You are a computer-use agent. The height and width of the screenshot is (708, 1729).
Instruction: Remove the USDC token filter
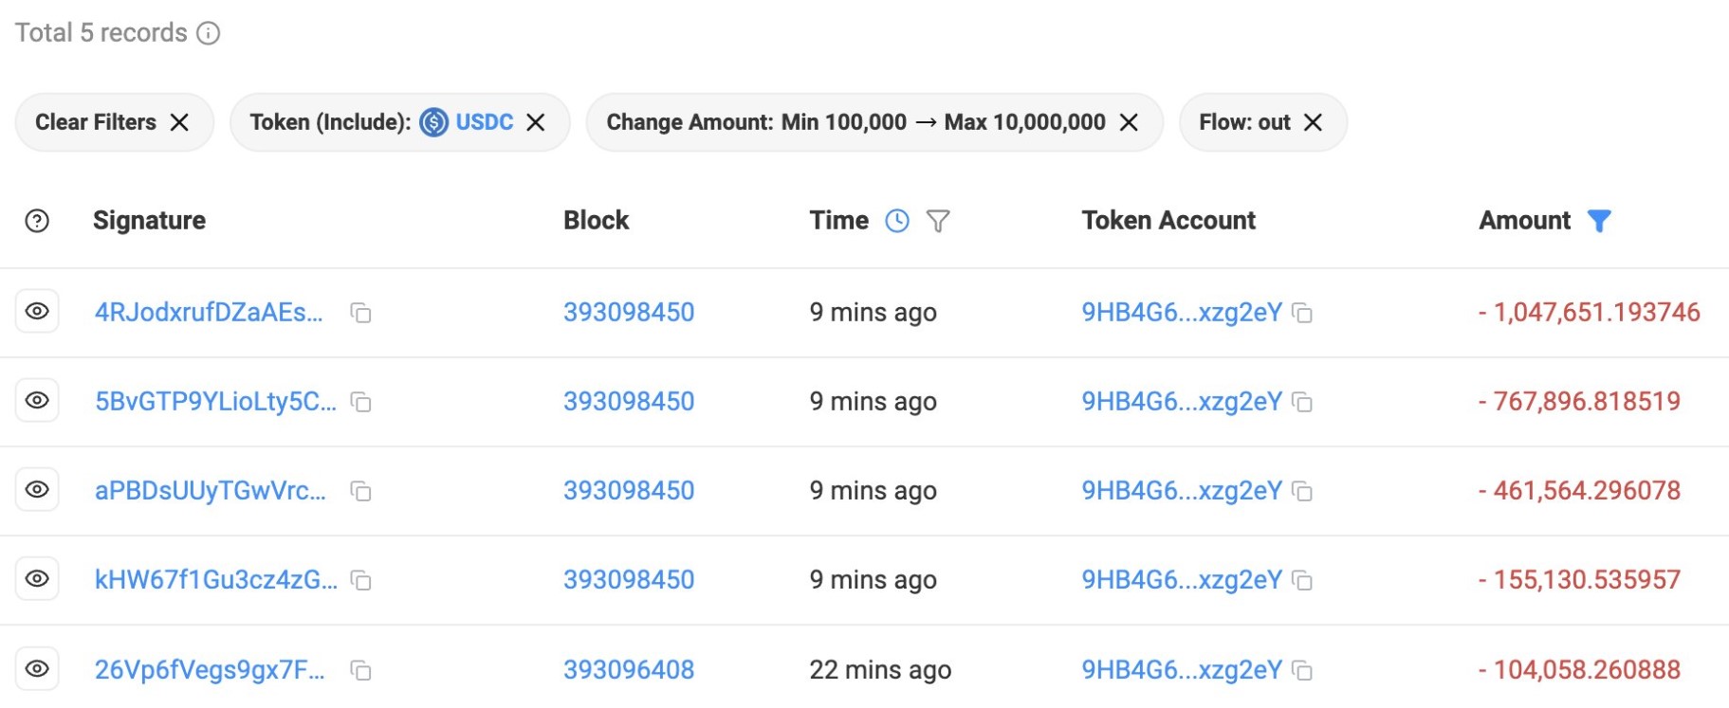[536, 122]
